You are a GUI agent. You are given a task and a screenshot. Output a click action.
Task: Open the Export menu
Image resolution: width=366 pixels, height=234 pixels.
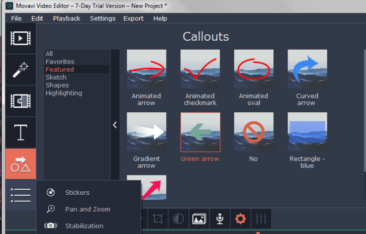(x=133, y=18)
